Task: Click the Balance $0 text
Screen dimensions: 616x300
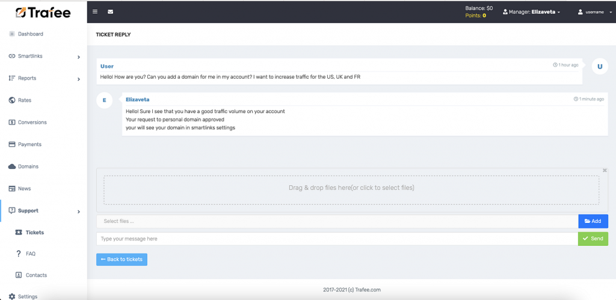Action: [479, 8]
